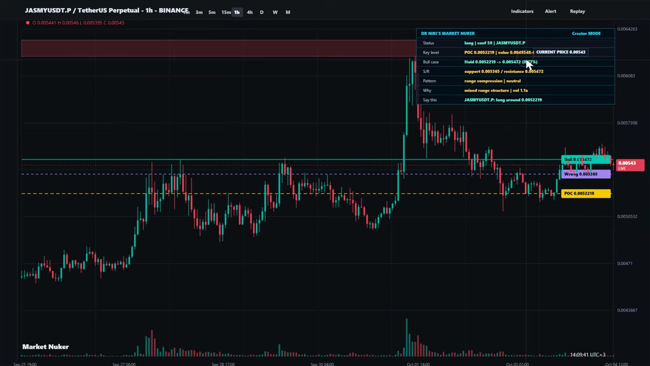This screenshot has height=366, width=650.
Task: Click the 14:09:41 UTC+3 clock
Action: (x=588, y=355)
